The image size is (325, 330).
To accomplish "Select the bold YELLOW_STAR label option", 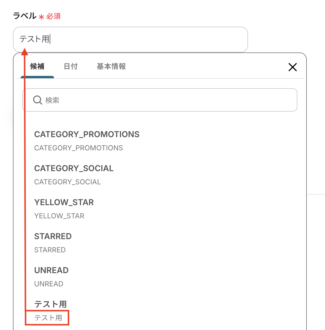I will pos(64,202).
